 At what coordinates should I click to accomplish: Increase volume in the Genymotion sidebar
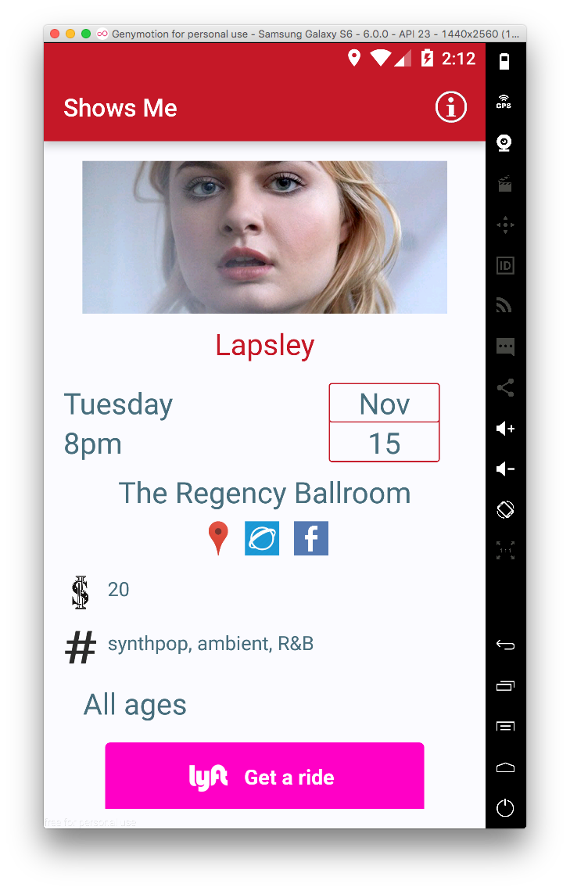[504, 429]
